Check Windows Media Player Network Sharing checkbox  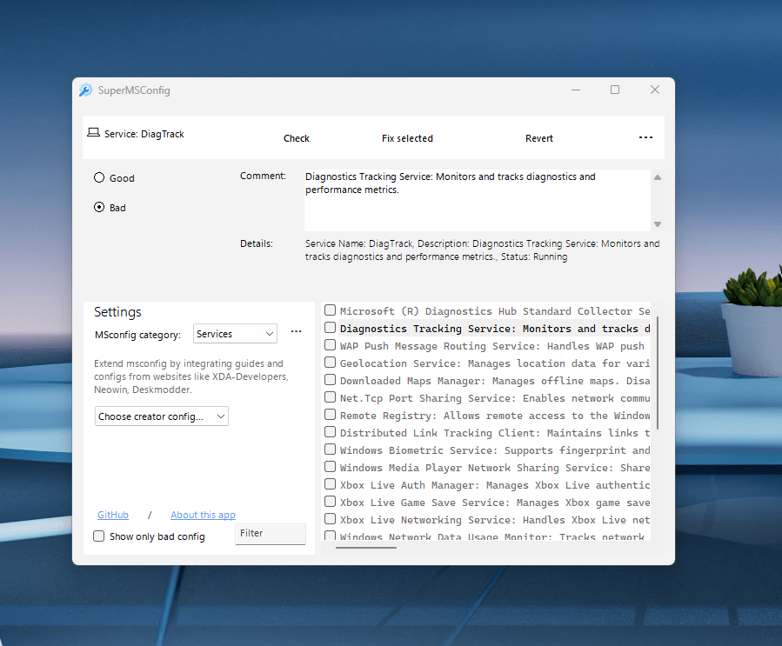point(330,467)
